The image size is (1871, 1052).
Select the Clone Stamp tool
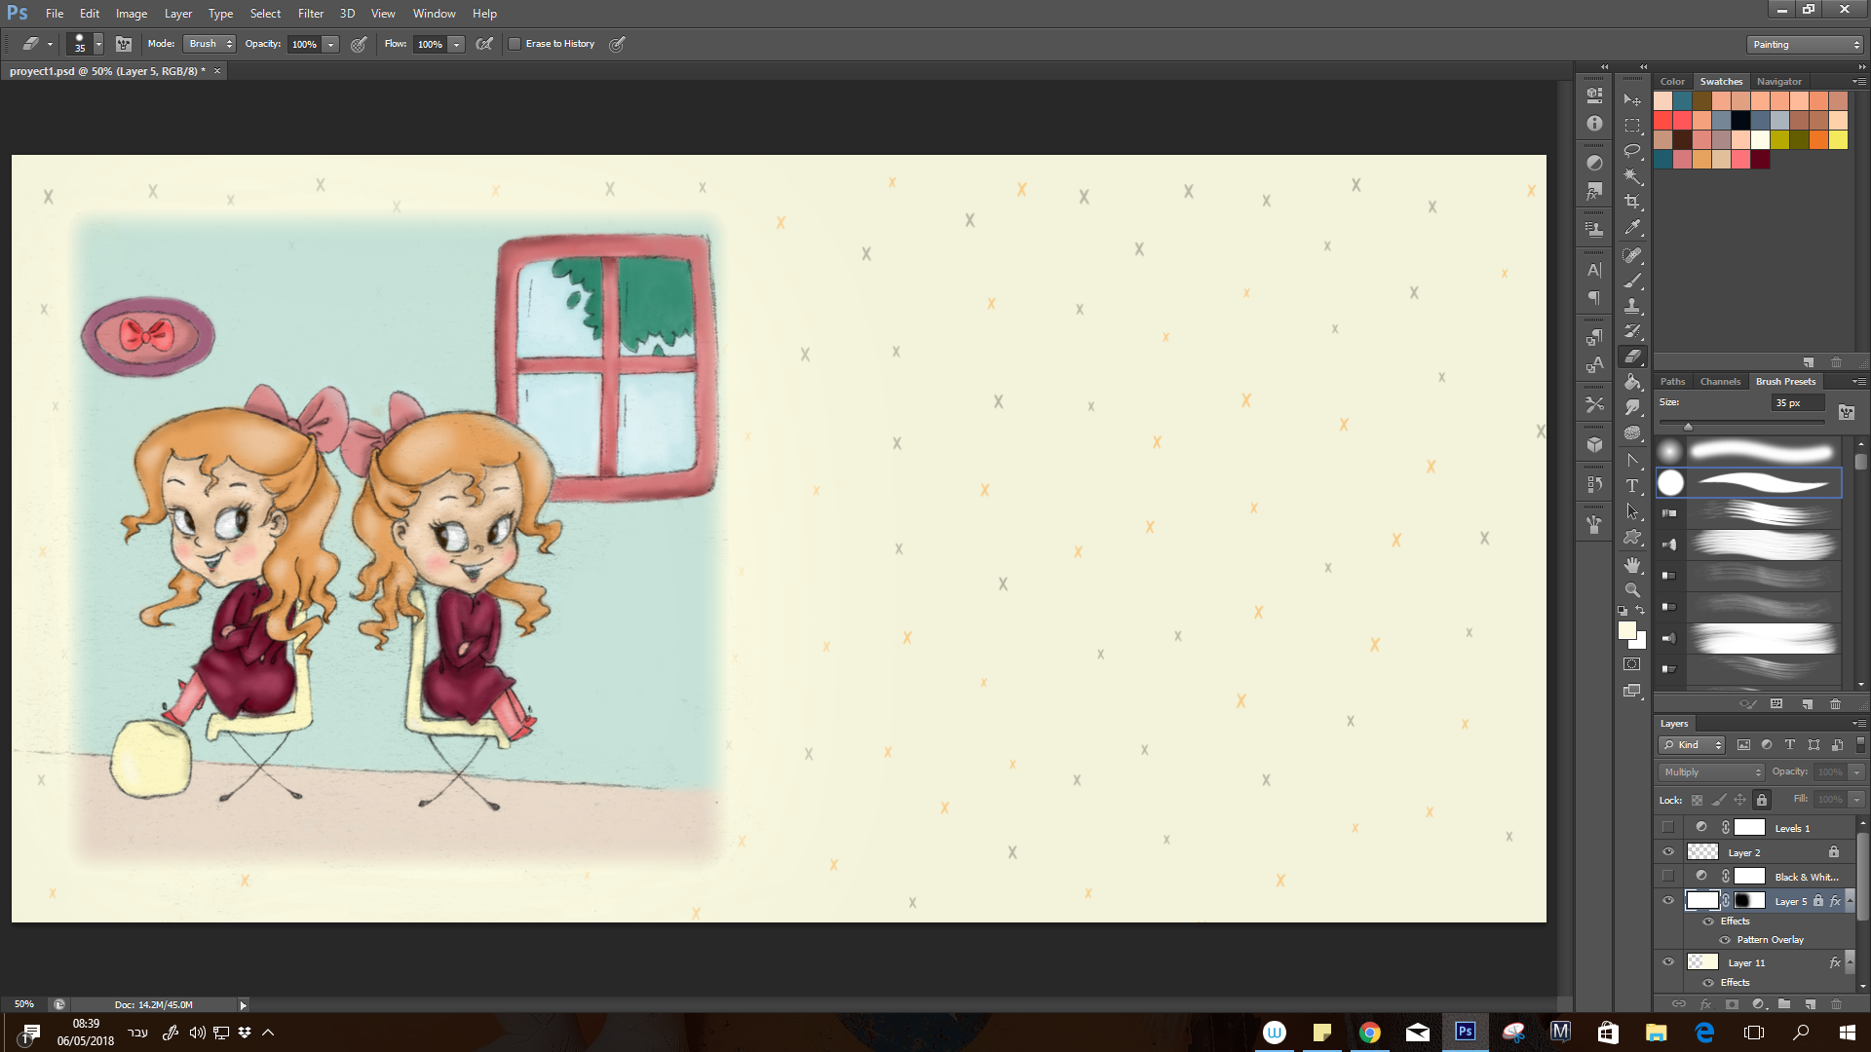(x=1632, y=304)
